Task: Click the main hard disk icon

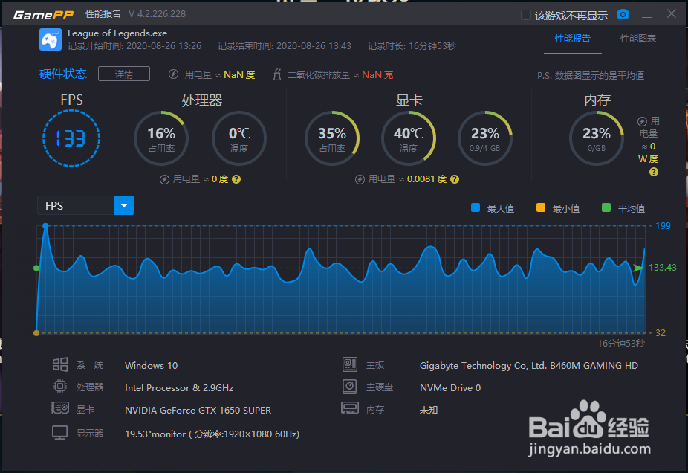Action: tap(350, 387)
